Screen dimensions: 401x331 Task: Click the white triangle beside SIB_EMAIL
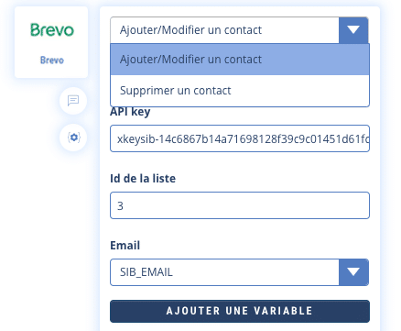pyautogui.click(x=353, y=272)
